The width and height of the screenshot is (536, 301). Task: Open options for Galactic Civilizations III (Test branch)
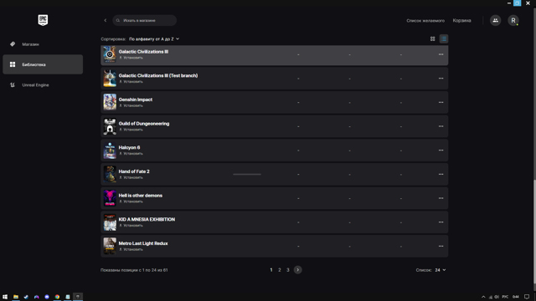441,79
